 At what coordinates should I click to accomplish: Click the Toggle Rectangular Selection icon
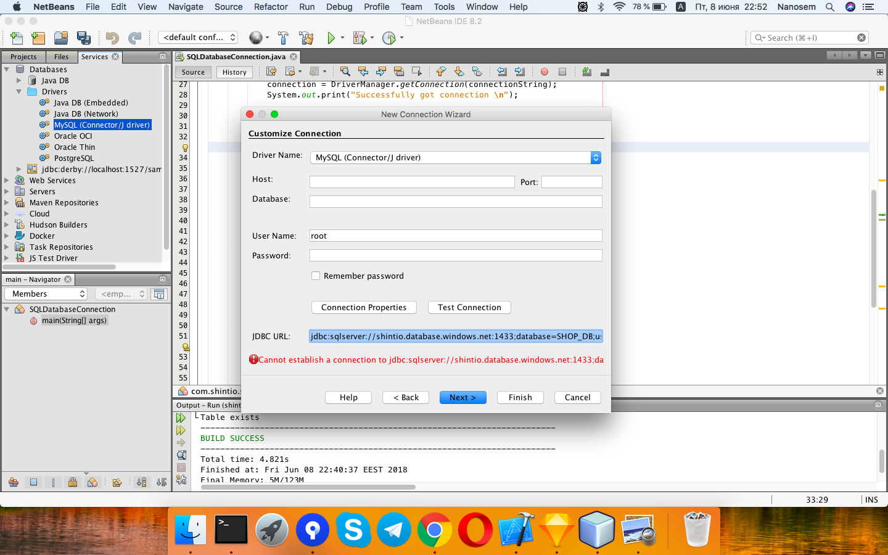(417, 72)
